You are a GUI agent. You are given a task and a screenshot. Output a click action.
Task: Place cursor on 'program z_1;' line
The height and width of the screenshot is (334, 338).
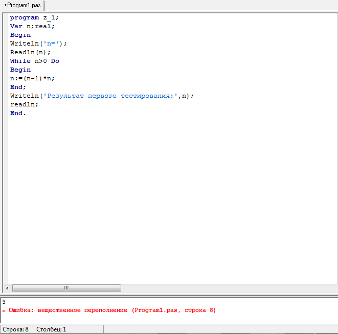click(34, 17)
